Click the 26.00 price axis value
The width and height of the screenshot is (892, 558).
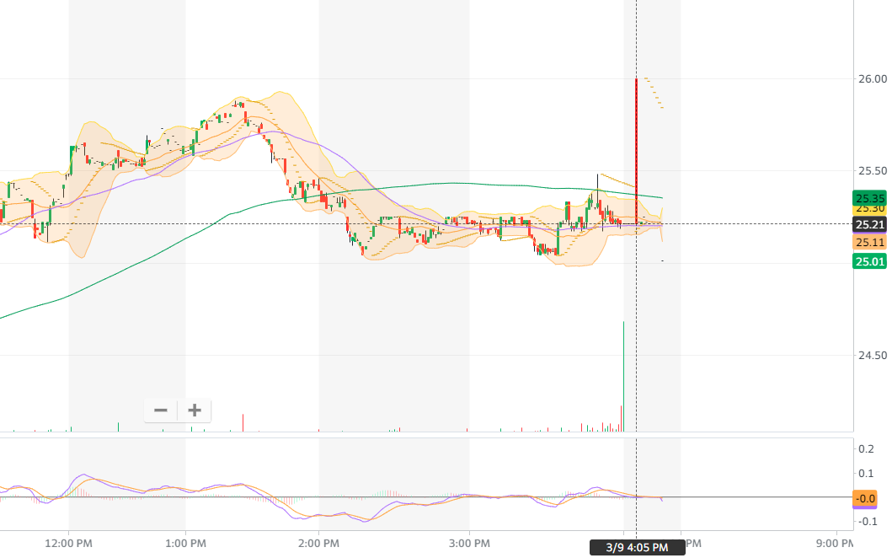pos(872,78)
